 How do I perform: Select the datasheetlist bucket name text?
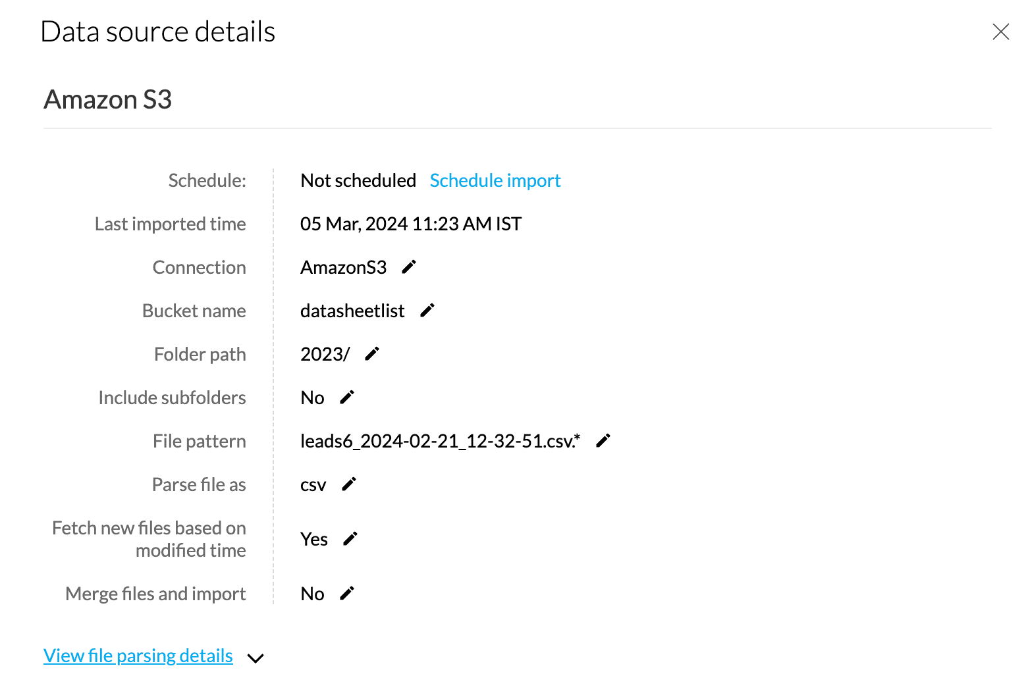point(352,311)
